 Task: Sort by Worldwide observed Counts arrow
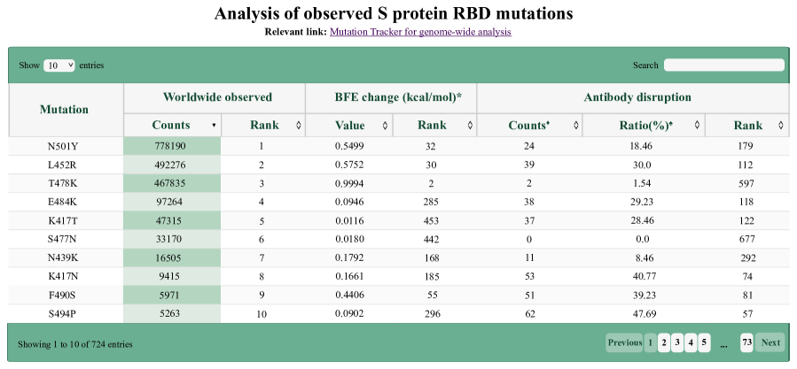(214, 126)
